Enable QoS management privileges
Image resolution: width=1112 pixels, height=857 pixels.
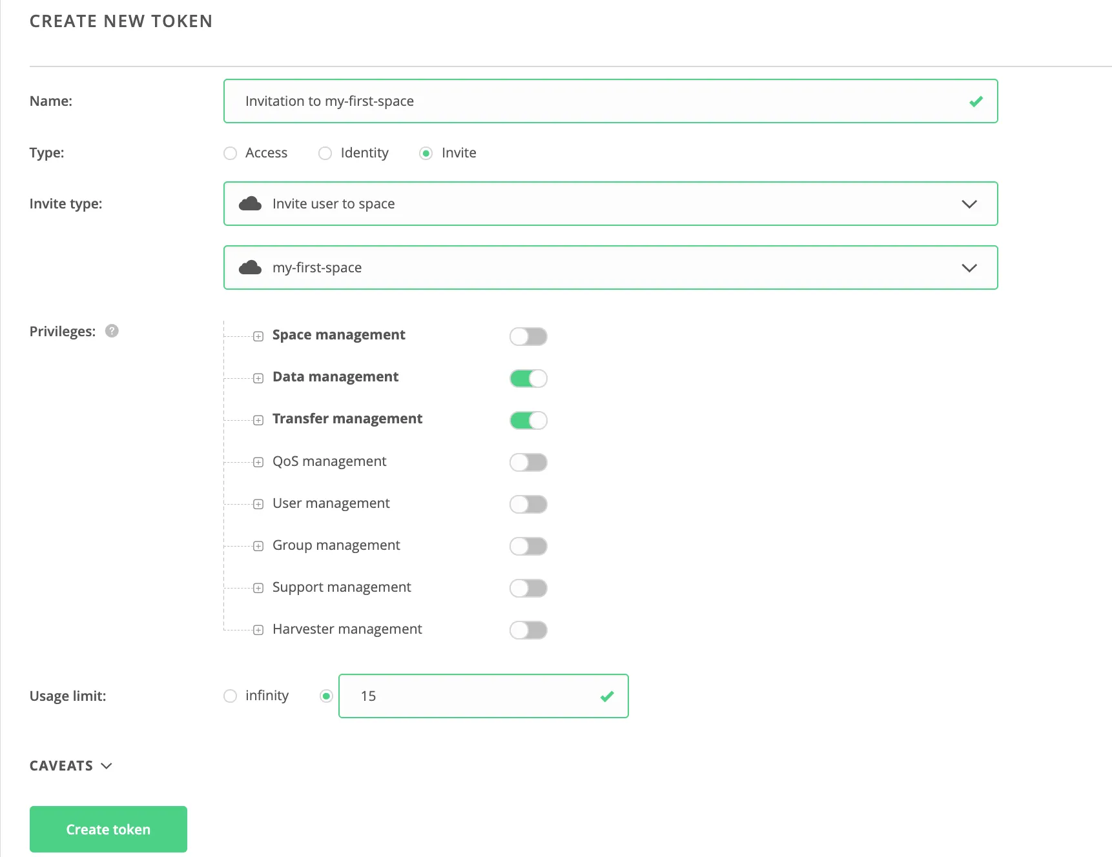point(528,462)
